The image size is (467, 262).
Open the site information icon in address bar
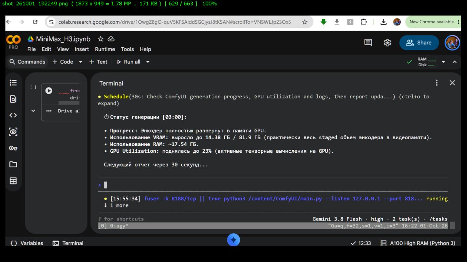tap(51, 22)
